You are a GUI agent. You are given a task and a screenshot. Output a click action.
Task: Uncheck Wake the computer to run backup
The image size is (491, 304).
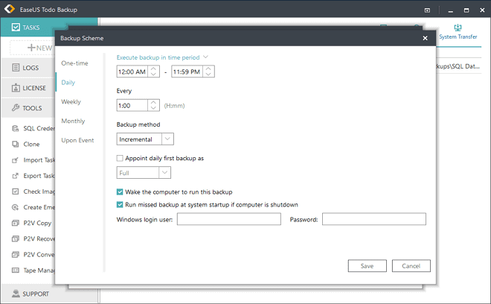point(121,191)
